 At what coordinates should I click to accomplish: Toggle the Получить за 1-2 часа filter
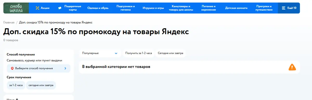[x=139, y=53]
